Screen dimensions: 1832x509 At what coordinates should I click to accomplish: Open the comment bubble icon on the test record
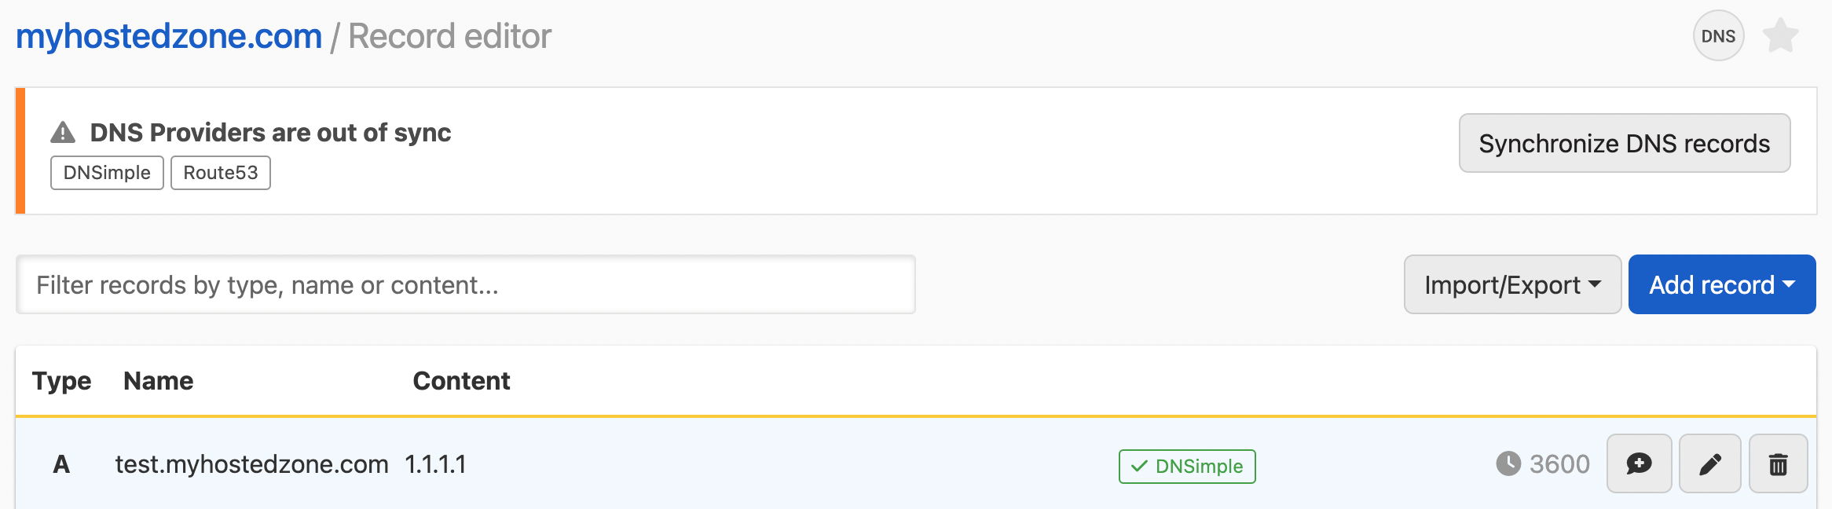[x=1639, y=464]
